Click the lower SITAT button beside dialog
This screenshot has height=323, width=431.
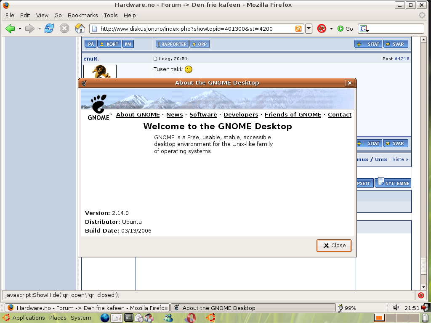pos(370,143)
